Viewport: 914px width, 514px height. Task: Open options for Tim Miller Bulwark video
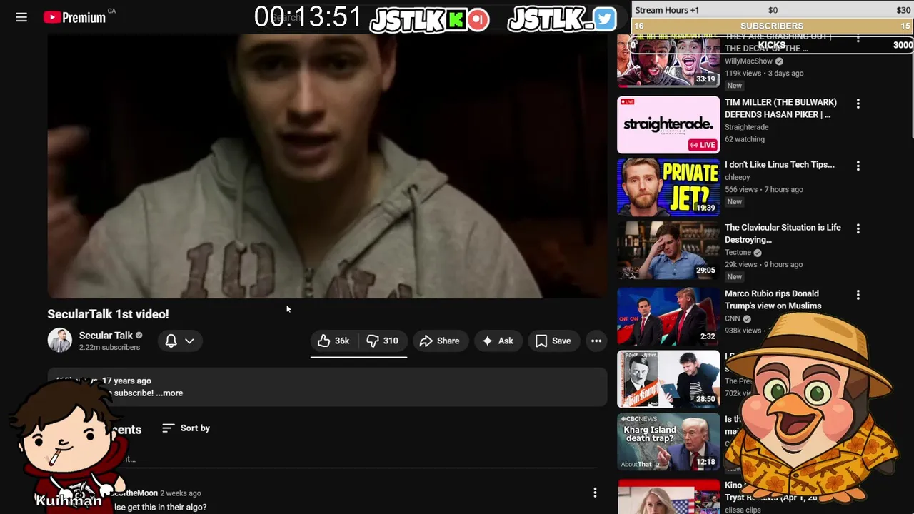[x=858, y=104]
